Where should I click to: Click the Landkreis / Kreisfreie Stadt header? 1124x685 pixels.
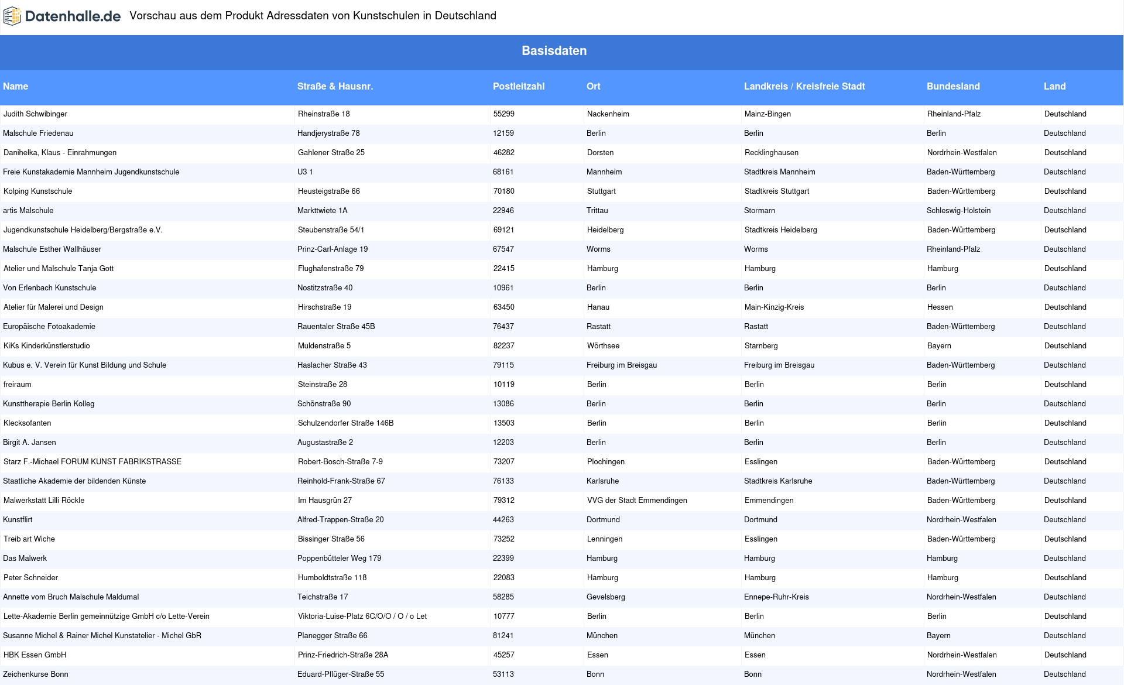pyautogui.click(x=804, y=87)
